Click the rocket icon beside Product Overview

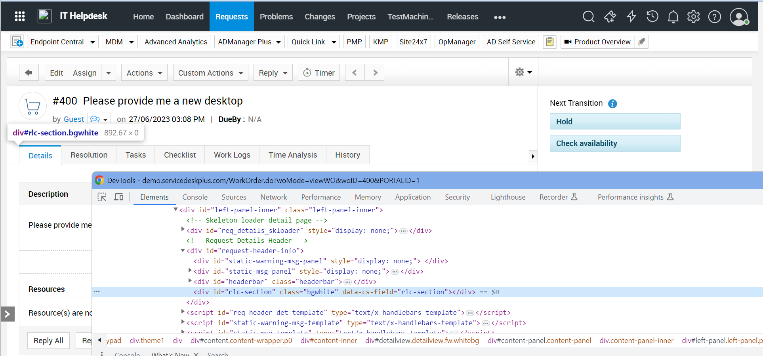[641, 42]
